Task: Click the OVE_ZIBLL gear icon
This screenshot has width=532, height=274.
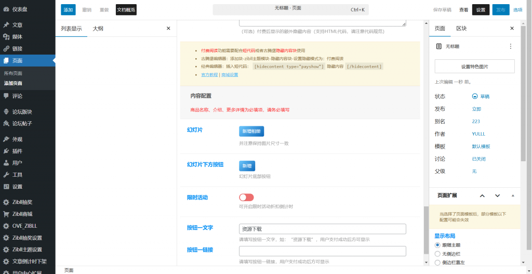Action: 6,226
